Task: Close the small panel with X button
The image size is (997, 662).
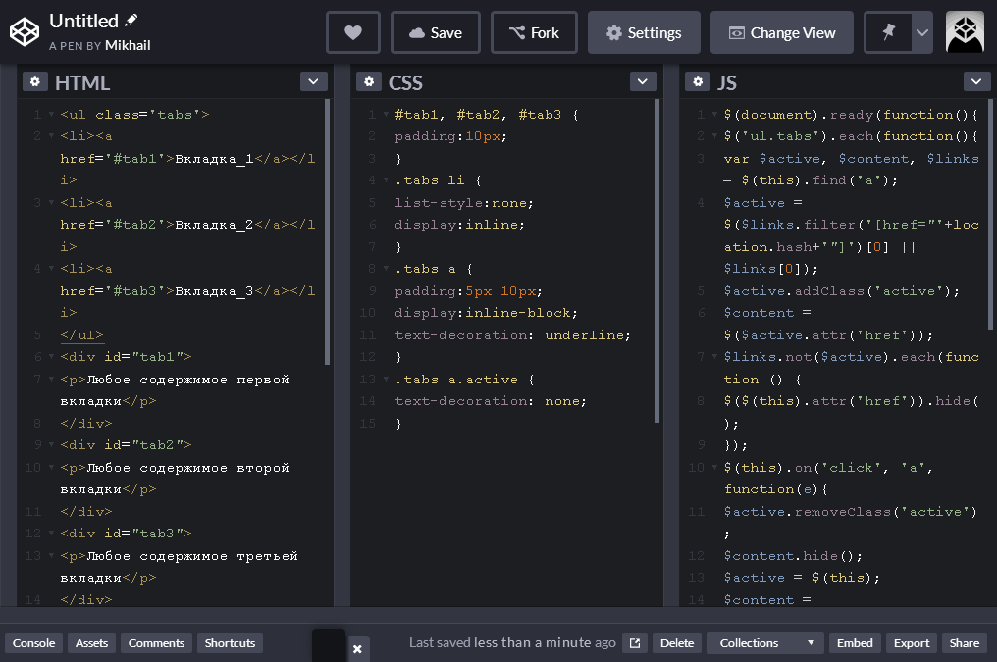Action: 357,648
